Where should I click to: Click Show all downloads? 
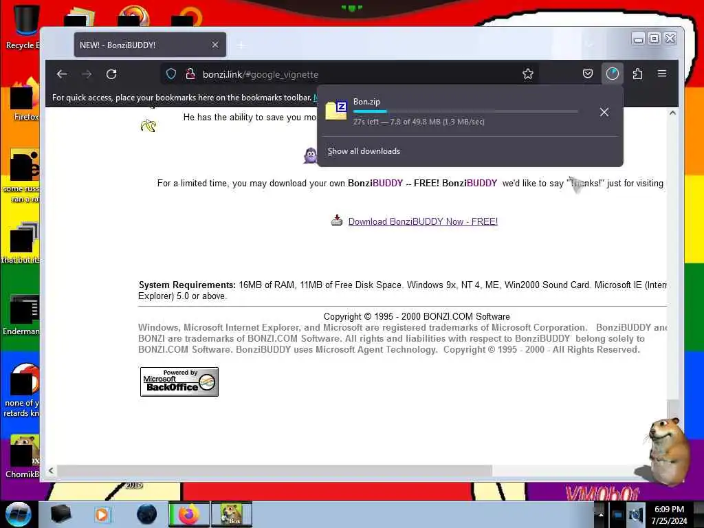pos(364,151)
